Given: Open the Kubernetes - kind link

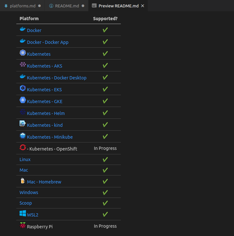Looking at the screenshot, I should click(45, 125).
